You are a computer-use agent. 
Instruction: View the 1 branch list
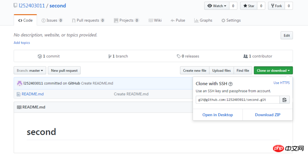pyautogui.click(x=118, y=56)
